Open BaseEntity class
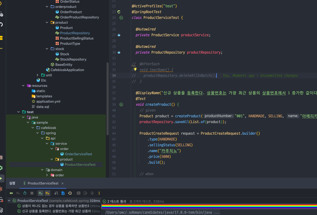317x215 pixels. [64, 64]
